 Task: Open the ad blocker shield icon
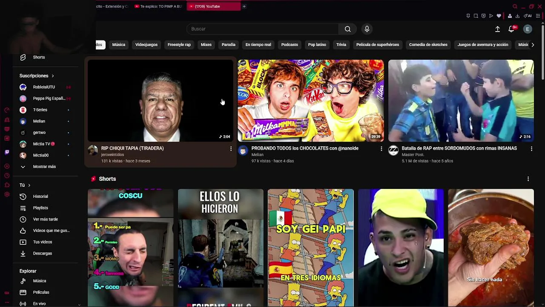tap(483, 16)
